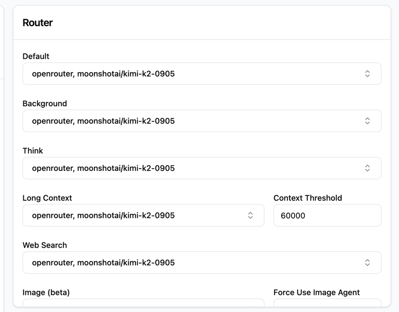This screenshot has height=312, width=399.
Task: Click the Image (beta) label
Action: coord(46,293)
